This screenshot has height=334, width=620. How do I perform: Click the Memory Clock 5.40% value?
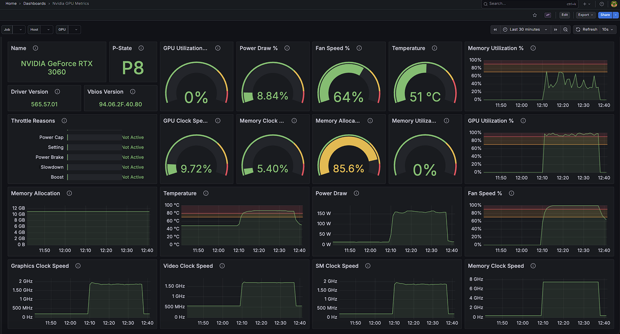point(273,169)
